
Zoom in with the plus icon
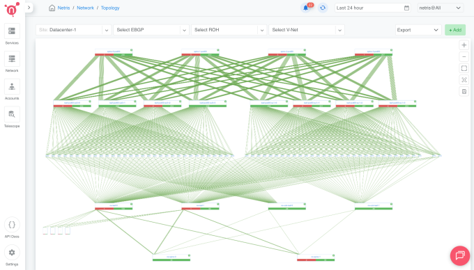tap(464, 45)
